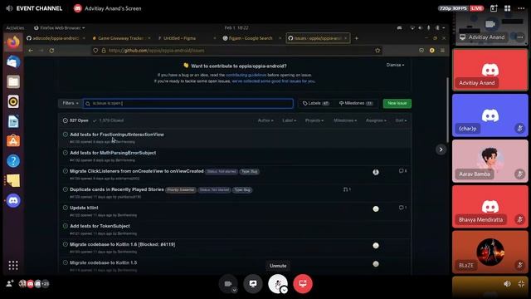Expand the Author filter dropdown

click(265, 120)
